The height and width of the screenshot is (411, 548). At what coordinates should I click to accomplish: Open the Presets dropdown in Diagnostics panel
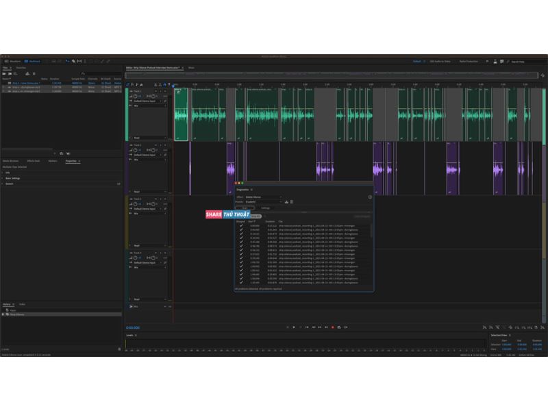263,202
